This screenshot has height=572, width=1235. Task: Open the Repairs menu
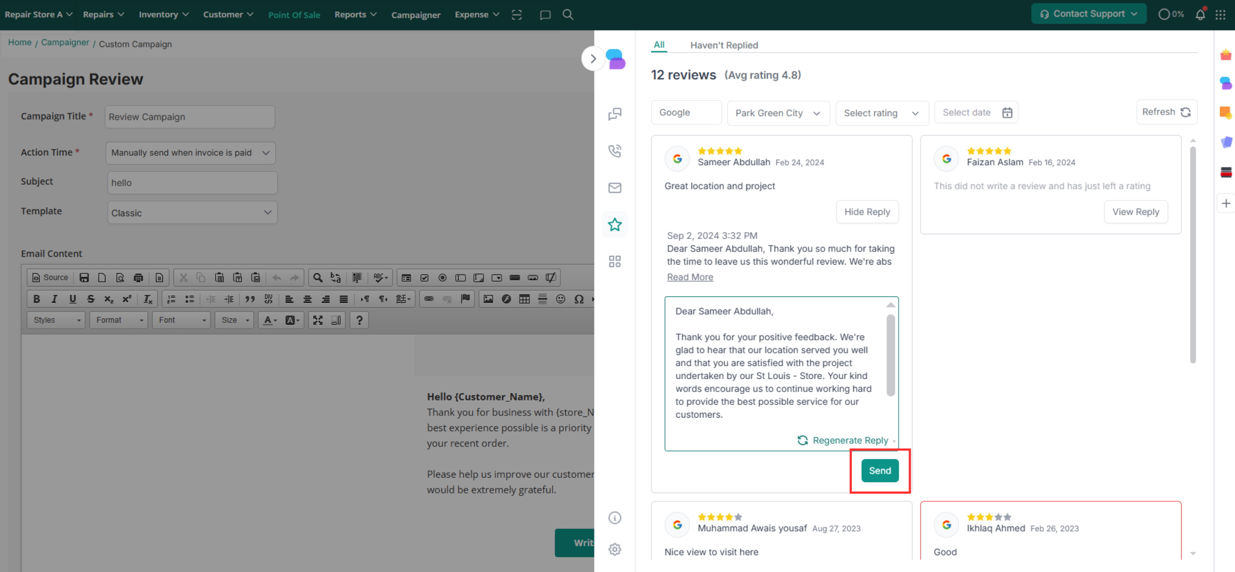point(104,14)
